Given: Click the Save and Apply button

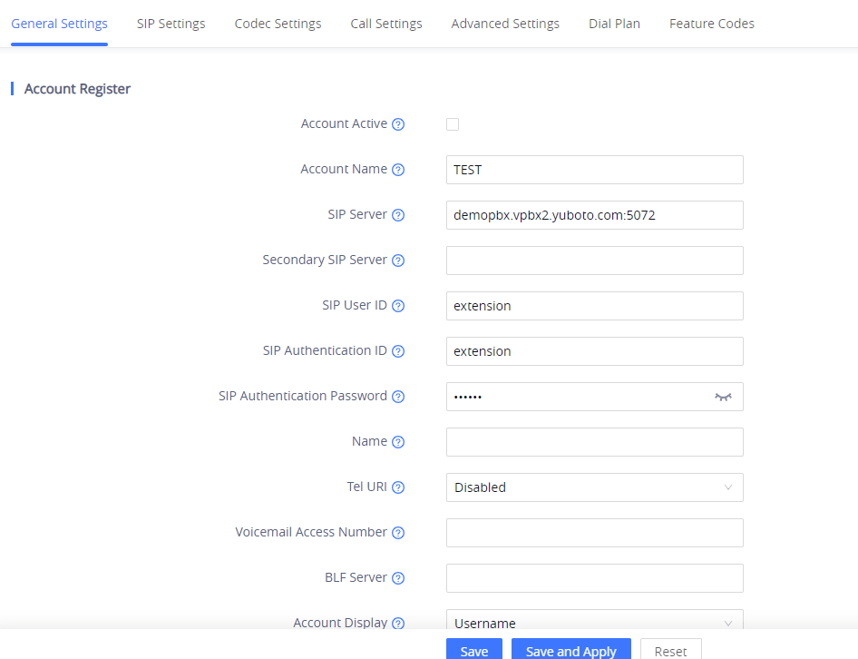Looking at the screenshot, I should click(x=571, y=649).
